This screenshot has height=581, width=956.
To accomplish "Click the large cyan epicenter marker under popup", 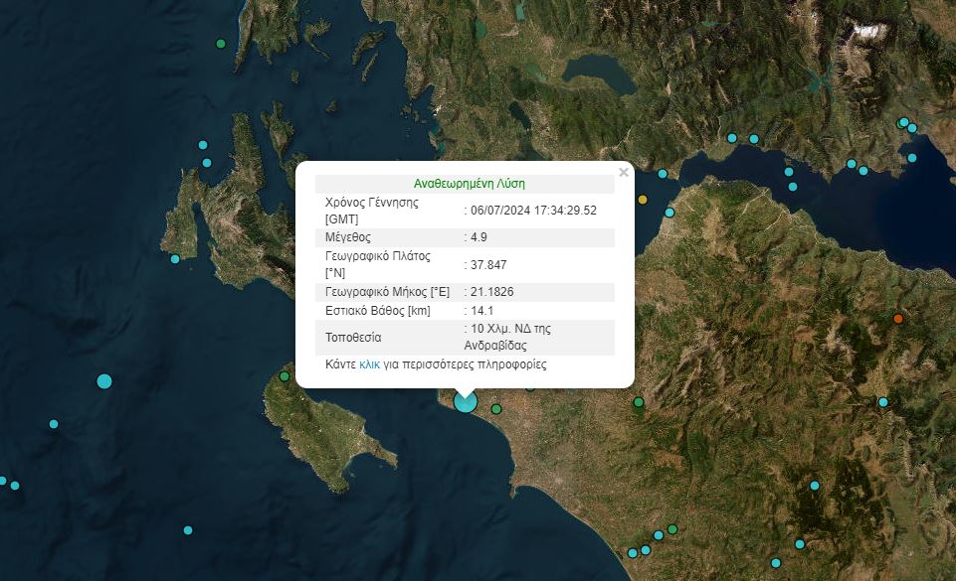I will pyautogui.click(x=466, y=401).
